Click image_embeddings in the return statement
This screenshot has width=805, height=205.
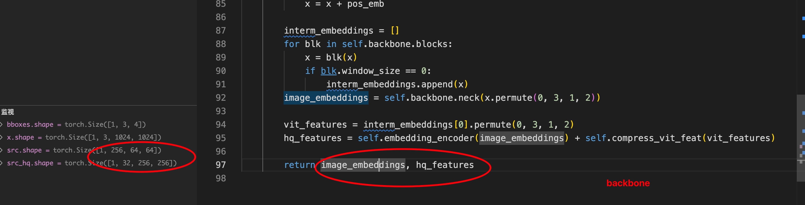tap(363, 165)
